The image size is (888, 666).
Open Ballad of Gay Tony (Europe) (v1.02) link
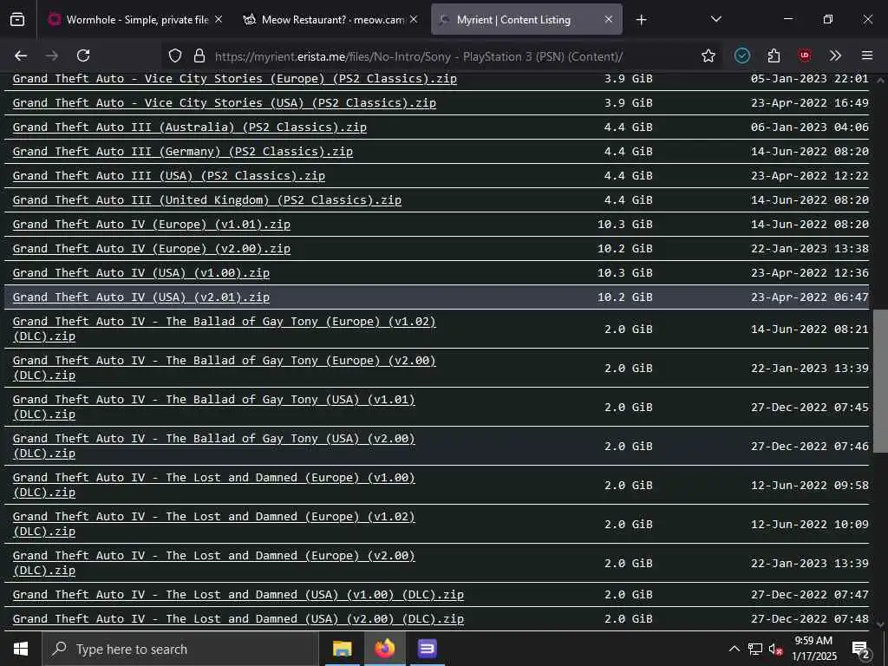[x=225, y=329]
